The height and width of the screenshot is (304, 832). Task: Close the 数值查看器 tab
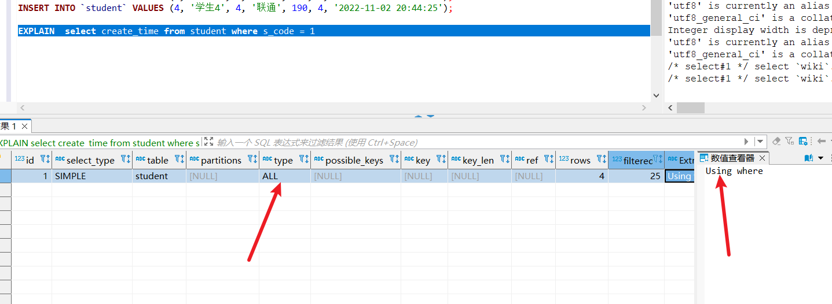(762, 158)
